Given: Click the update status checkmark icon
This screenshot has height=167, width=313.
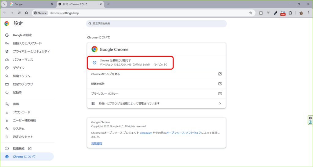Looking at the screenshot, I should (x=94, y=63).
